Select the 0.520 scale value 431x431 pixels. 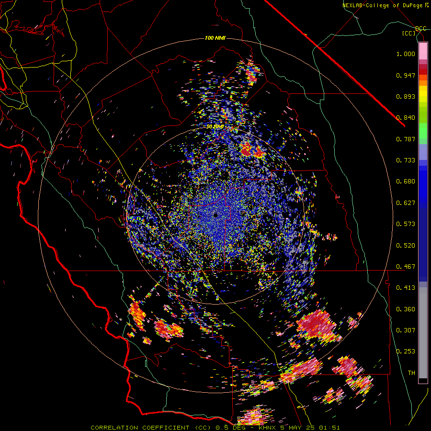(x=406, y=246)
